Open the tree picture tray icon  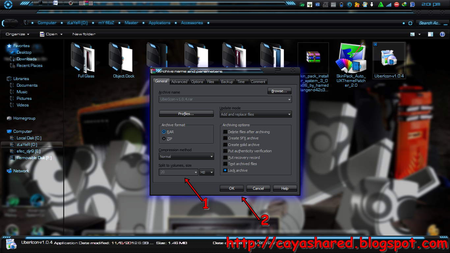pyautogui.click(x=310, y=5)
